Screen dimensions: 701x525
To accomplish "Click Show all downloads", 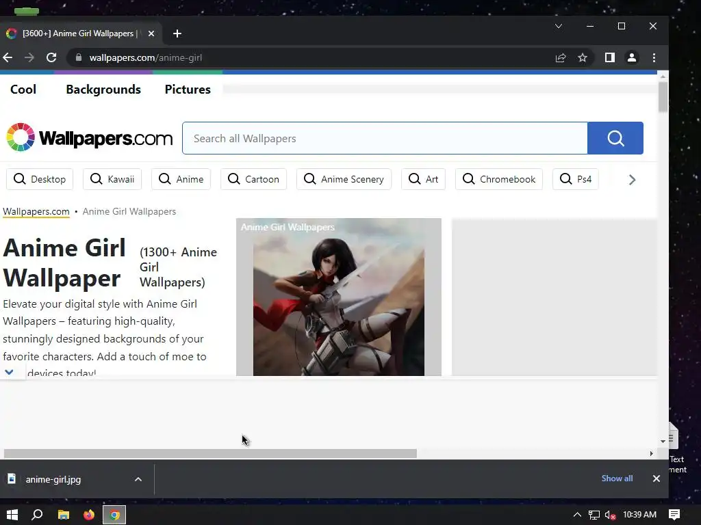I will (x=617, y=478).
